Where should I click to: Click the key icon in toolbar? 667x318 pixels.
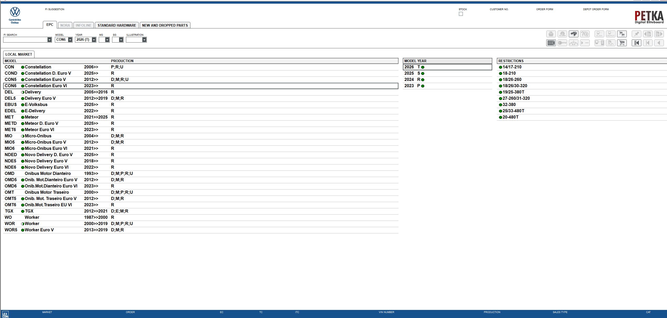tap(562, 43)
